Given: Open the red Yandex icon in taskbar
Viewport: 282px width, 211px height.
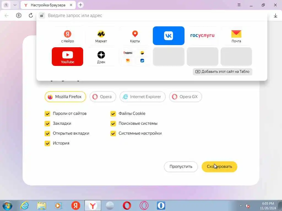Looking at the screenshot, I should [x=76, y=206].
